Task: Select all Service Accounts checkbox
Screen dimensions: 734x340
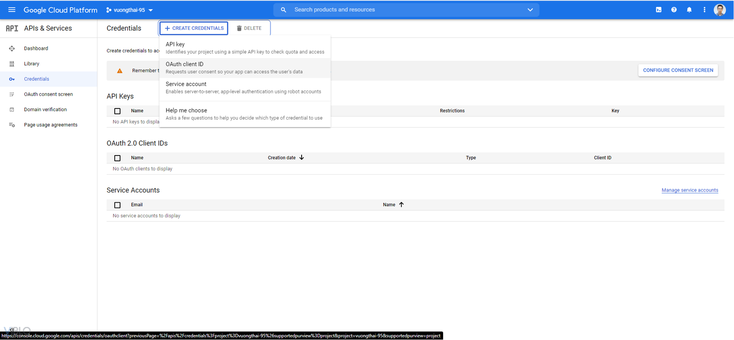Action: tap(117, 205)
